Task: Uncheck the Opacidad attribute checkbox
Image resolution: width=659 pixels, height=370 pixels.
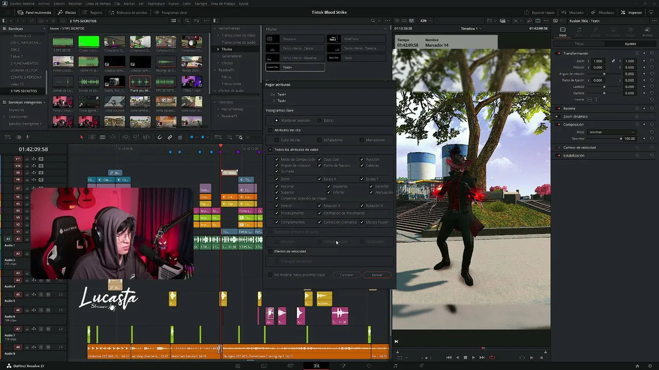Action: pyautogui.click(x=319, y=159)
